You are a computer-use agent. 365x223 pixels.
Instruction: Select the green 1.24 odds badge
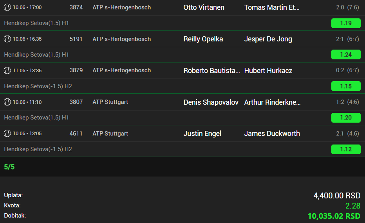click(346, 55)
